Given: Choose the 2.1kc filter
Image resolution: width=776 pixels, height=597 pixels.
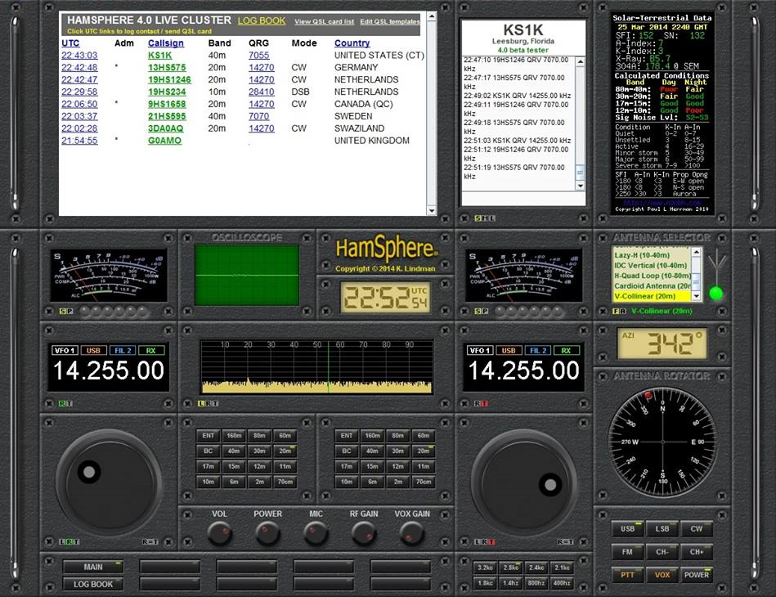Looking at the screenshot, I should coord(563,568).
